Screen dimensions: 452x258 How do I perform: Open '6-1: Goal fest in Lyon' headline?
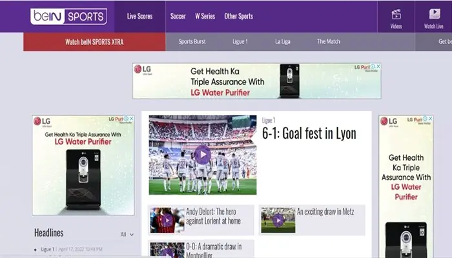tap(309, 134)
